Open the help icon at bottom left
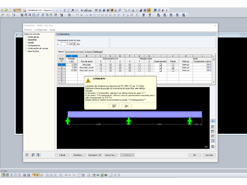This screenshot has height=185, width=247. click(x=27, y=155)
